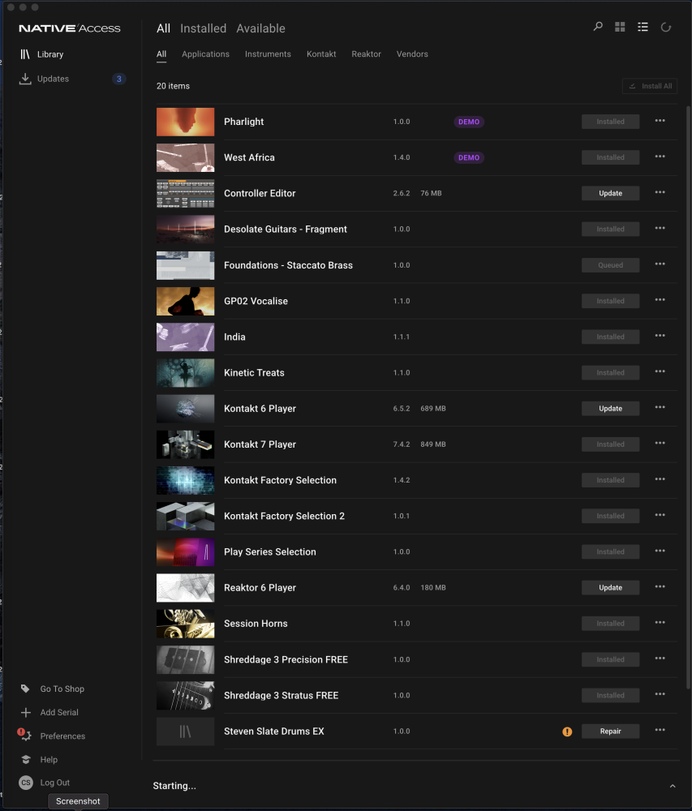
Task: Click the warning icon for Steven Slate Drums EX
Action: pyautogui.click(x=567, y=732)
